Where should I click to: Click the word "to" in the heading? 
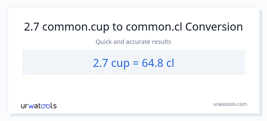[119, 27]
